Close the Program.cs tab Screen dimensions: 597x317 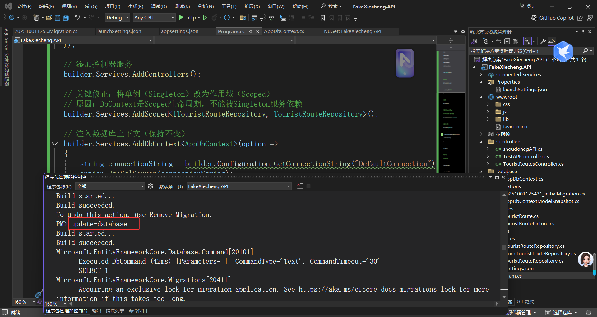tap(258, 31)
